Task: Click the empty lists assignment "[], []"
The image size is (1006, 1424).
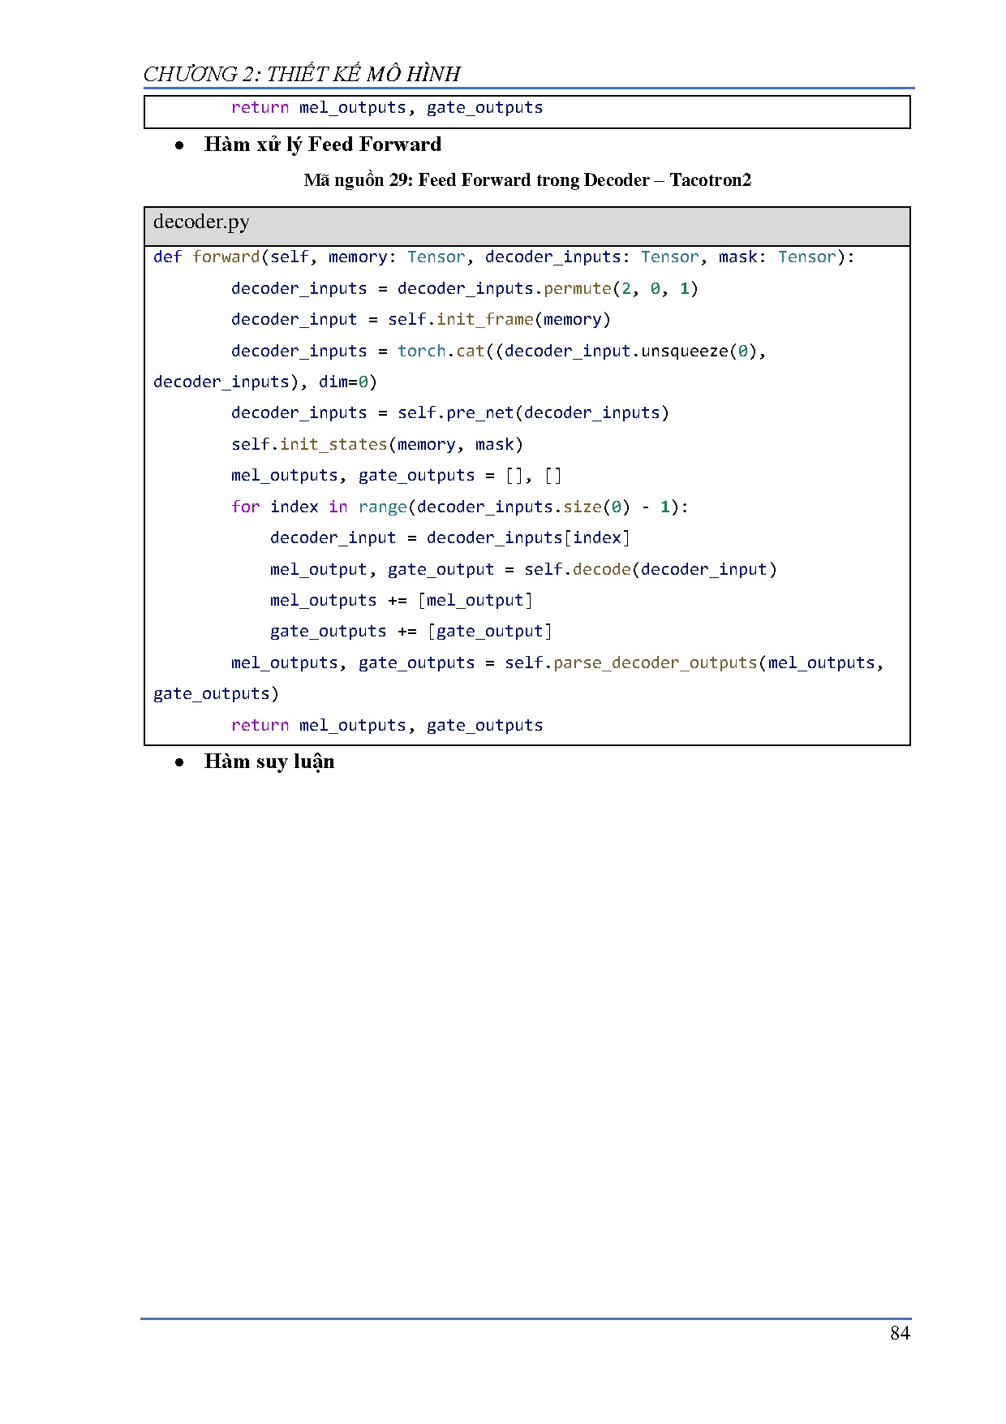Action: pyautogui.click(x=533, y=476)
